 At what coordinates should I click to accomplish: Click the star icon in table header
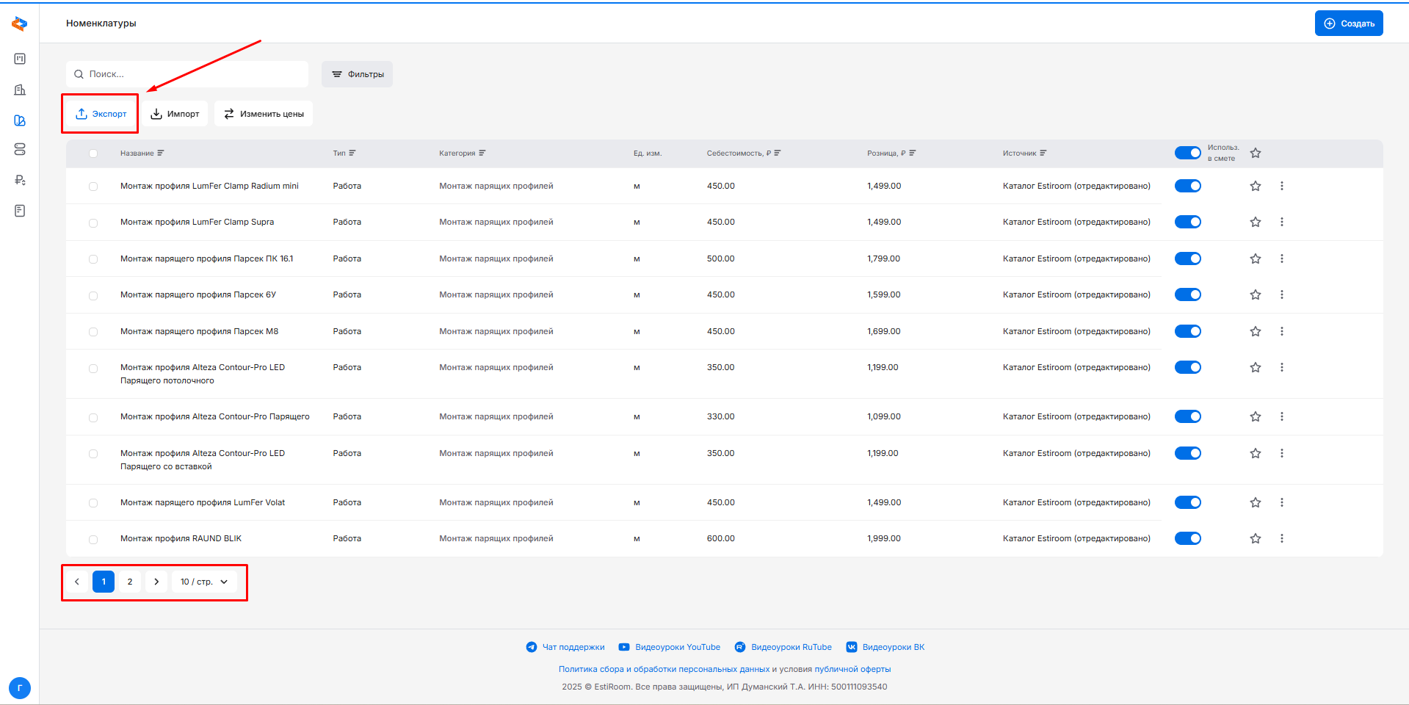[x=1255, y=153]
